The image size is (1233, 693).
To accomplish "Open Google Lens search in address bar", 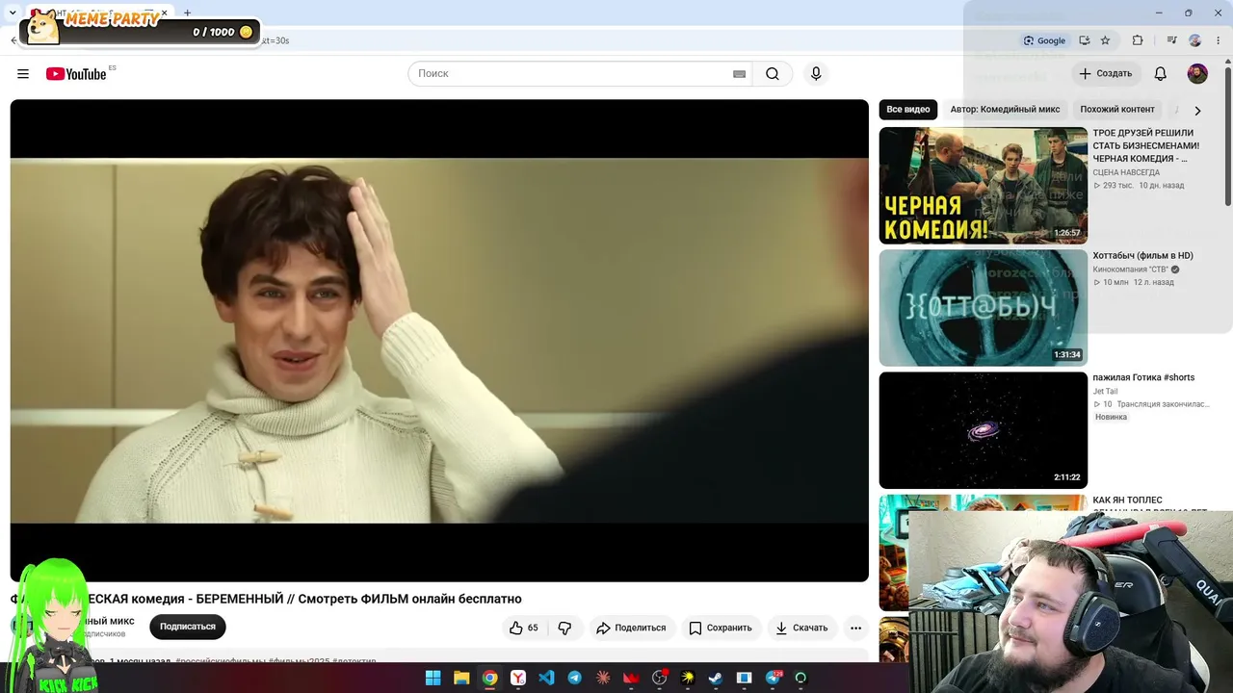I will tap(1045, 40).
